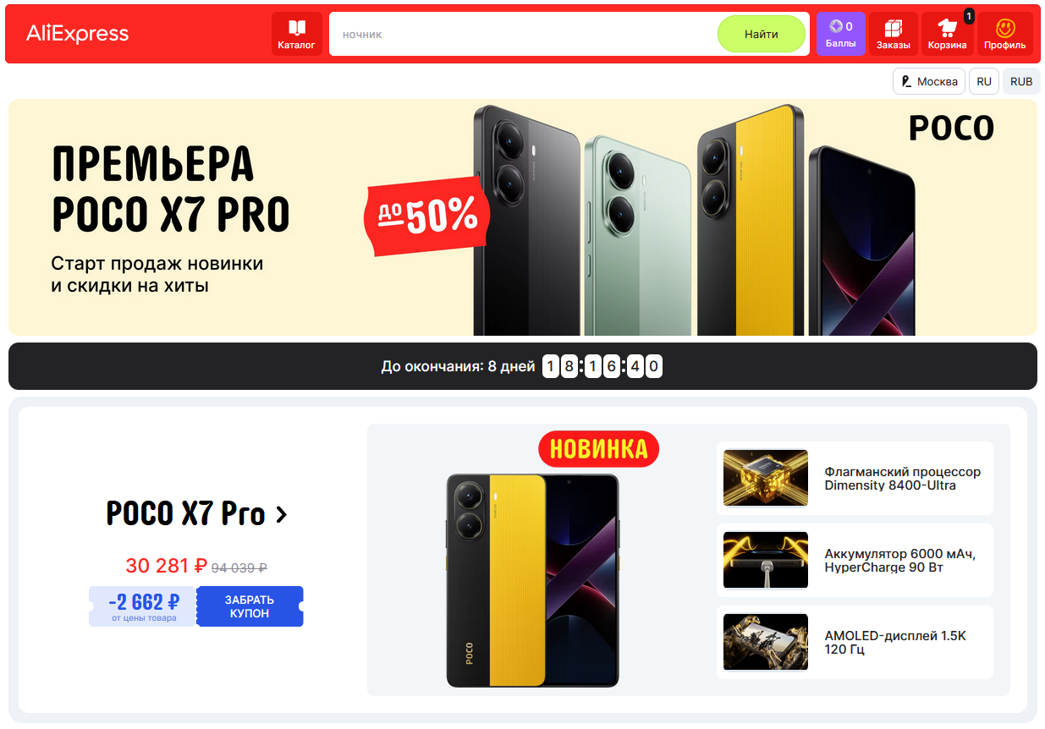Click the yellow POCO X7 Pro product image
The width and height of the screenshot is (1045, 729).
[x=533, y=580]
